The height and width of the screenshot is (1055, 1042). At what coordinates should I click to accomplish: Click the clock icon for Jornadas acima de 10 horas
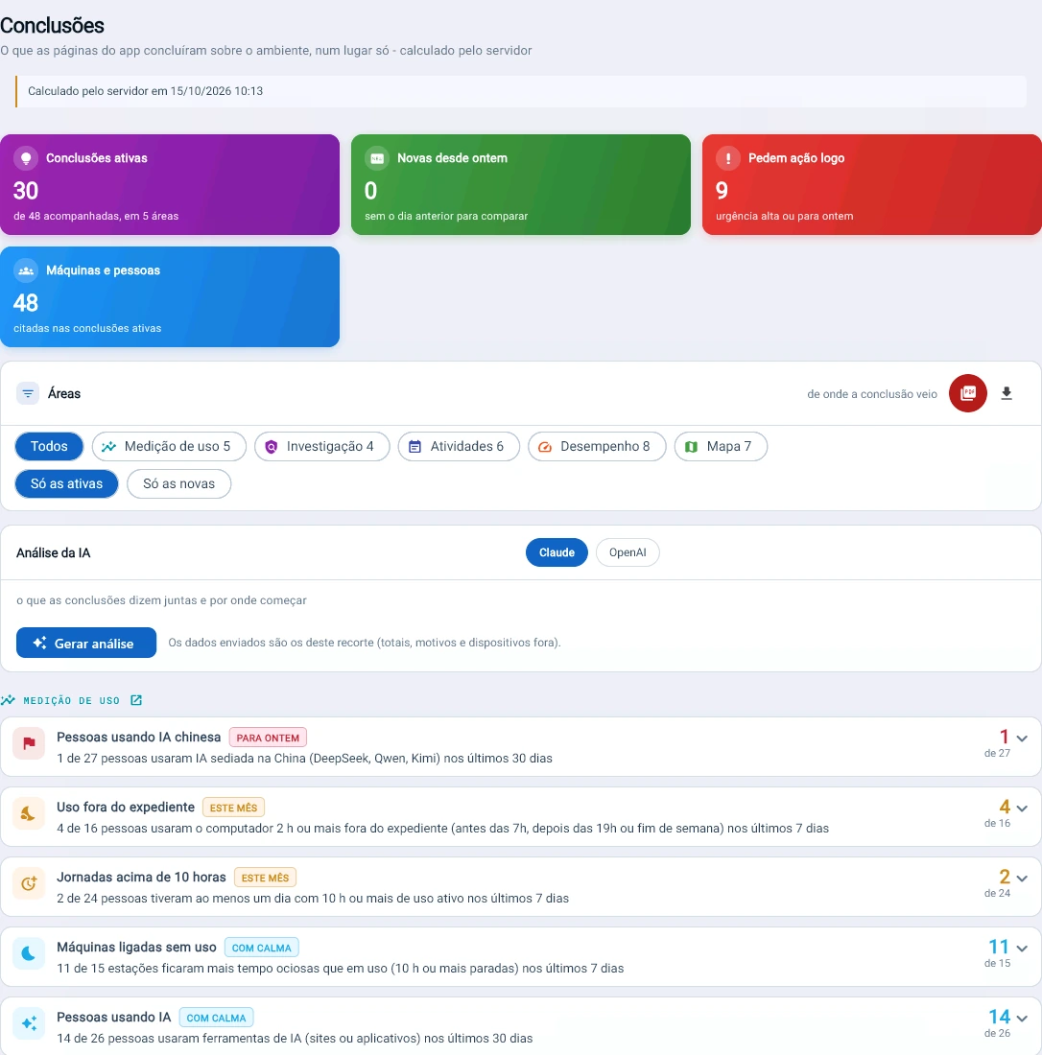pos(29,883)
